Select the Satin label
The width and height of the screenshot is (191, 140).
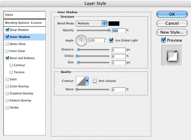point(13,79)
